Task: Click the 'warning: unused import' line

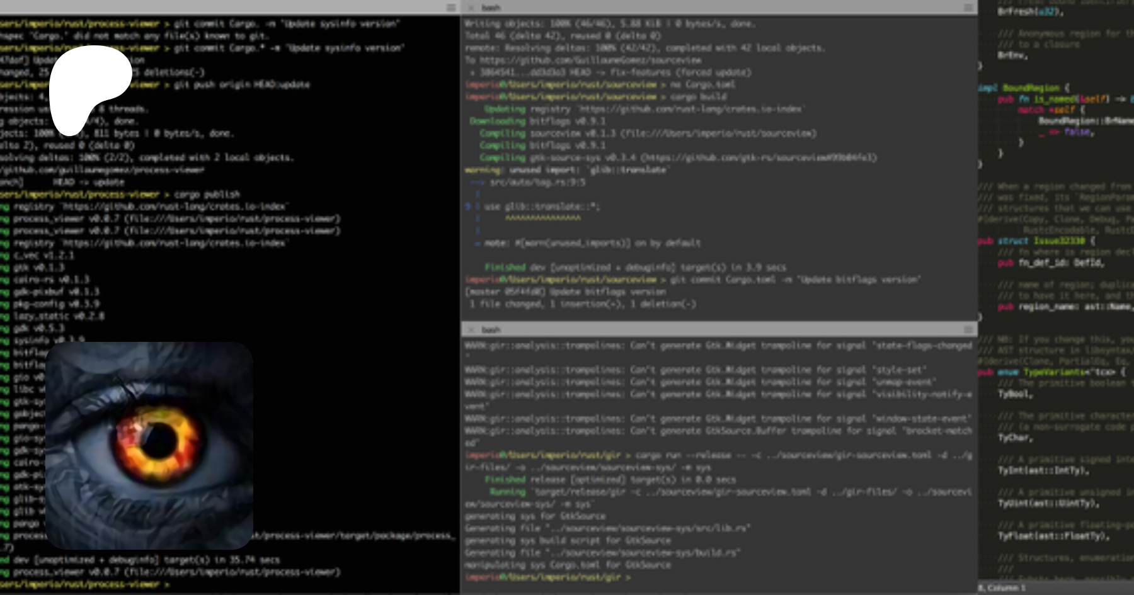Action: tap(567, 170)
